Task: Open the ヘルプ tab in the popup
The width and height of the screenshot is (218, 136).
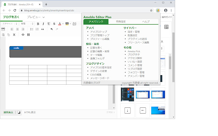Action: click(x=146, y=22)
